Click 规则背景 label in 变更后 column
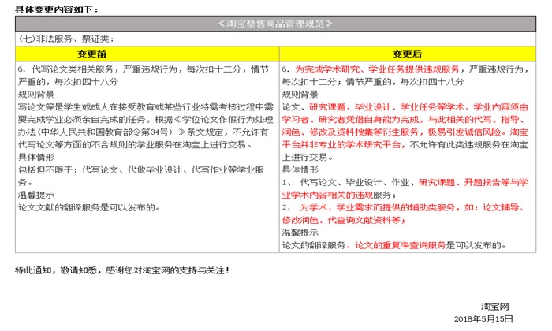The image size is (552, 331). 300,95
